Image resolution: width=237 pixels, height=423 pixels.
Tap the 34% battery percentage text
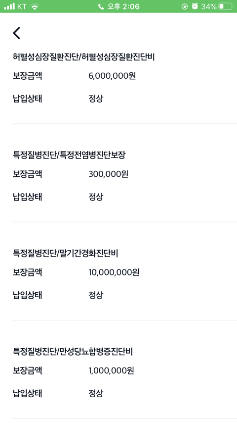(x=209, y=6)
